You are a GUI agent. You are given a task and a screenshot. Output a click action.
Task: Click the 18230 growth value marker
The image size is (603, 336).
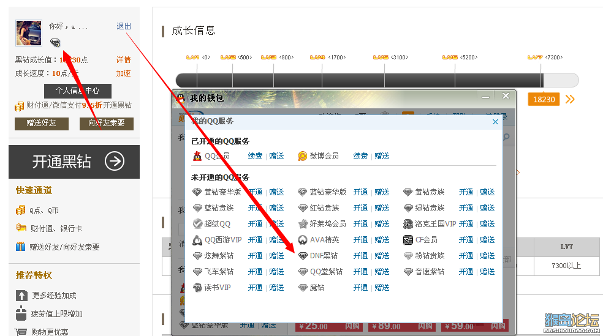544,100
